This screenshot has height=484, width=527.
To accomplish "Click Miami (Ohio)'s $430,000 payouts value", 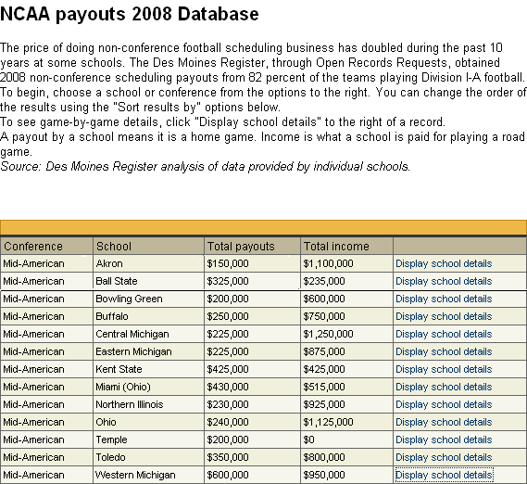I will tap(228, 387).
